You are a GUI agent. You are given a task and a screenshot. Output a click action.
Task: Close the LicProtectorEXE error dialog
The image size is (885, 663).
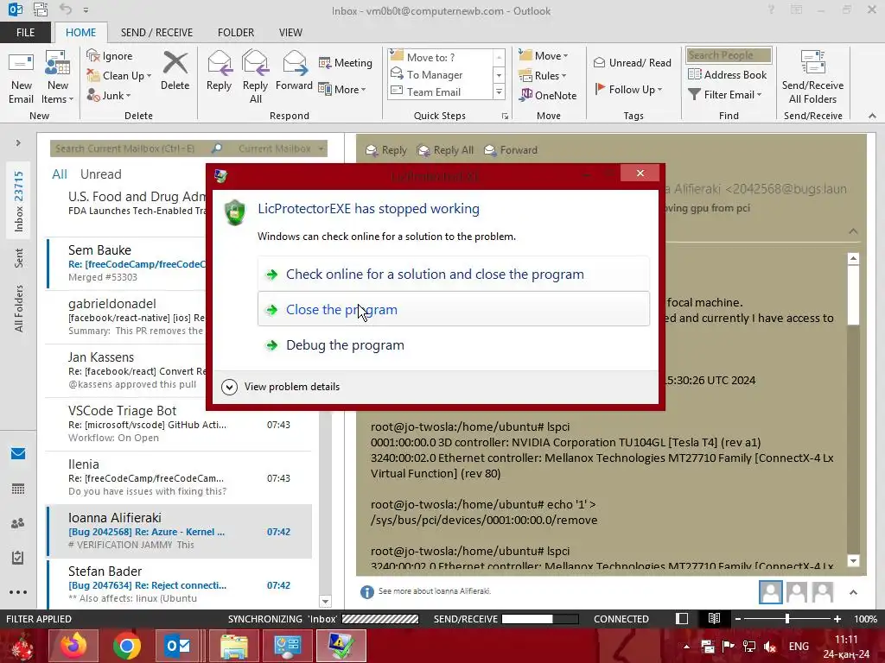click(x=640, y=173)
